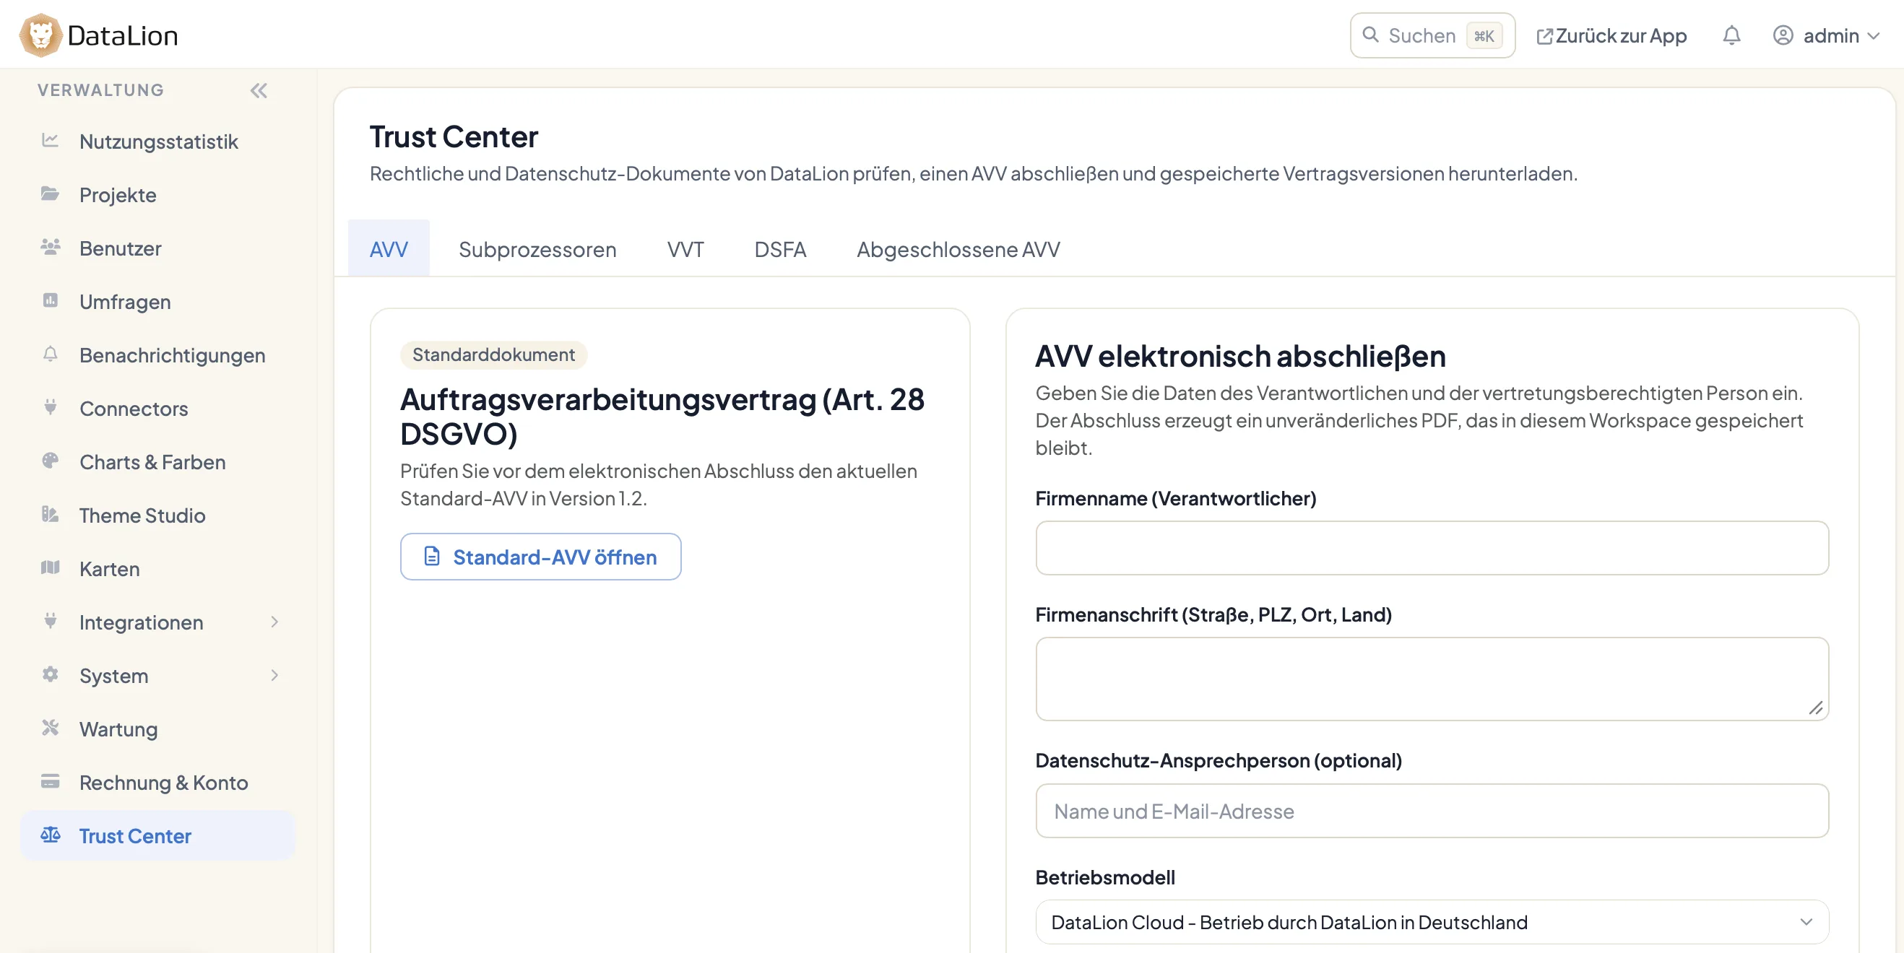Click the Trust Center page heading
The image size is (1904, 953).
point(454,136)
